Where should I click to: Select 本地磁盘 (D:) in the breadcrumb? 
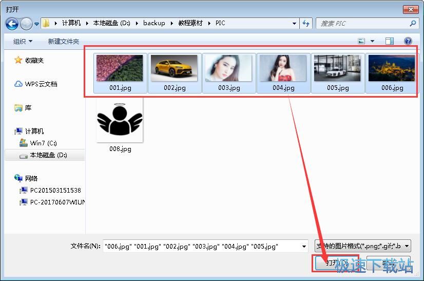click(x=111, y=23)
